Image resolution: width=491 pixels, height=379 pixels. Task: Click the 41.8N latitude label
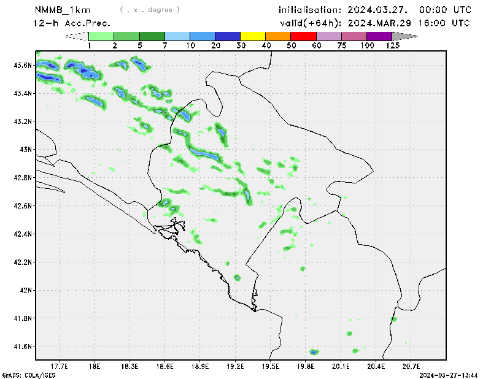23,319
